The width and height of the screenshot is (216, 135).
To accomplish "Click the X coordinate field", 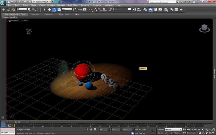I will (103, 130).
